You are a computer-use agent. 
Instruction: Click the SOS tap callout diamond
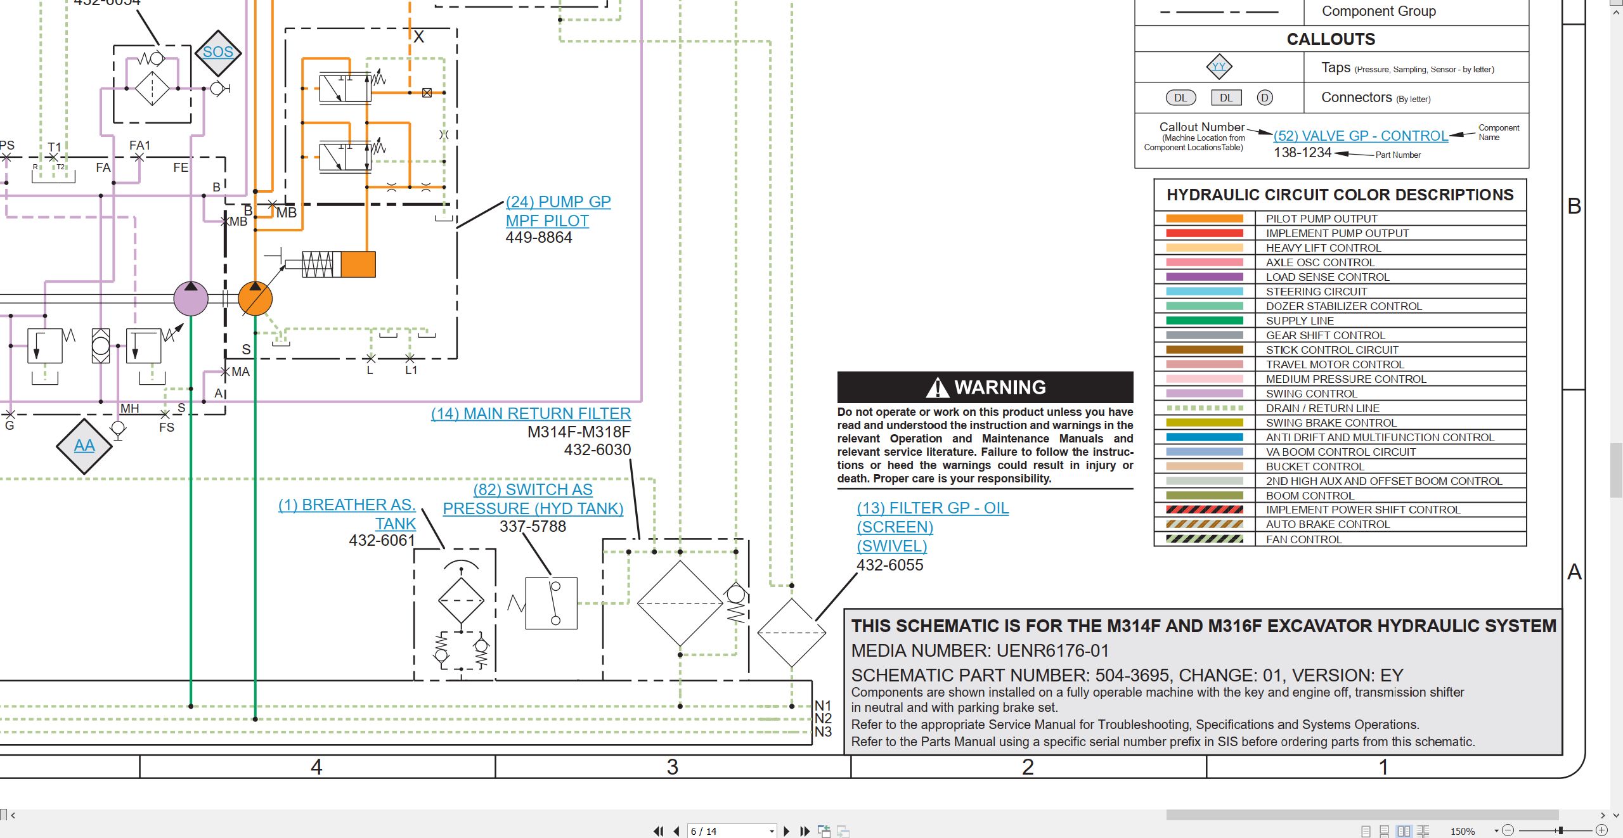(x=219, y=52)
